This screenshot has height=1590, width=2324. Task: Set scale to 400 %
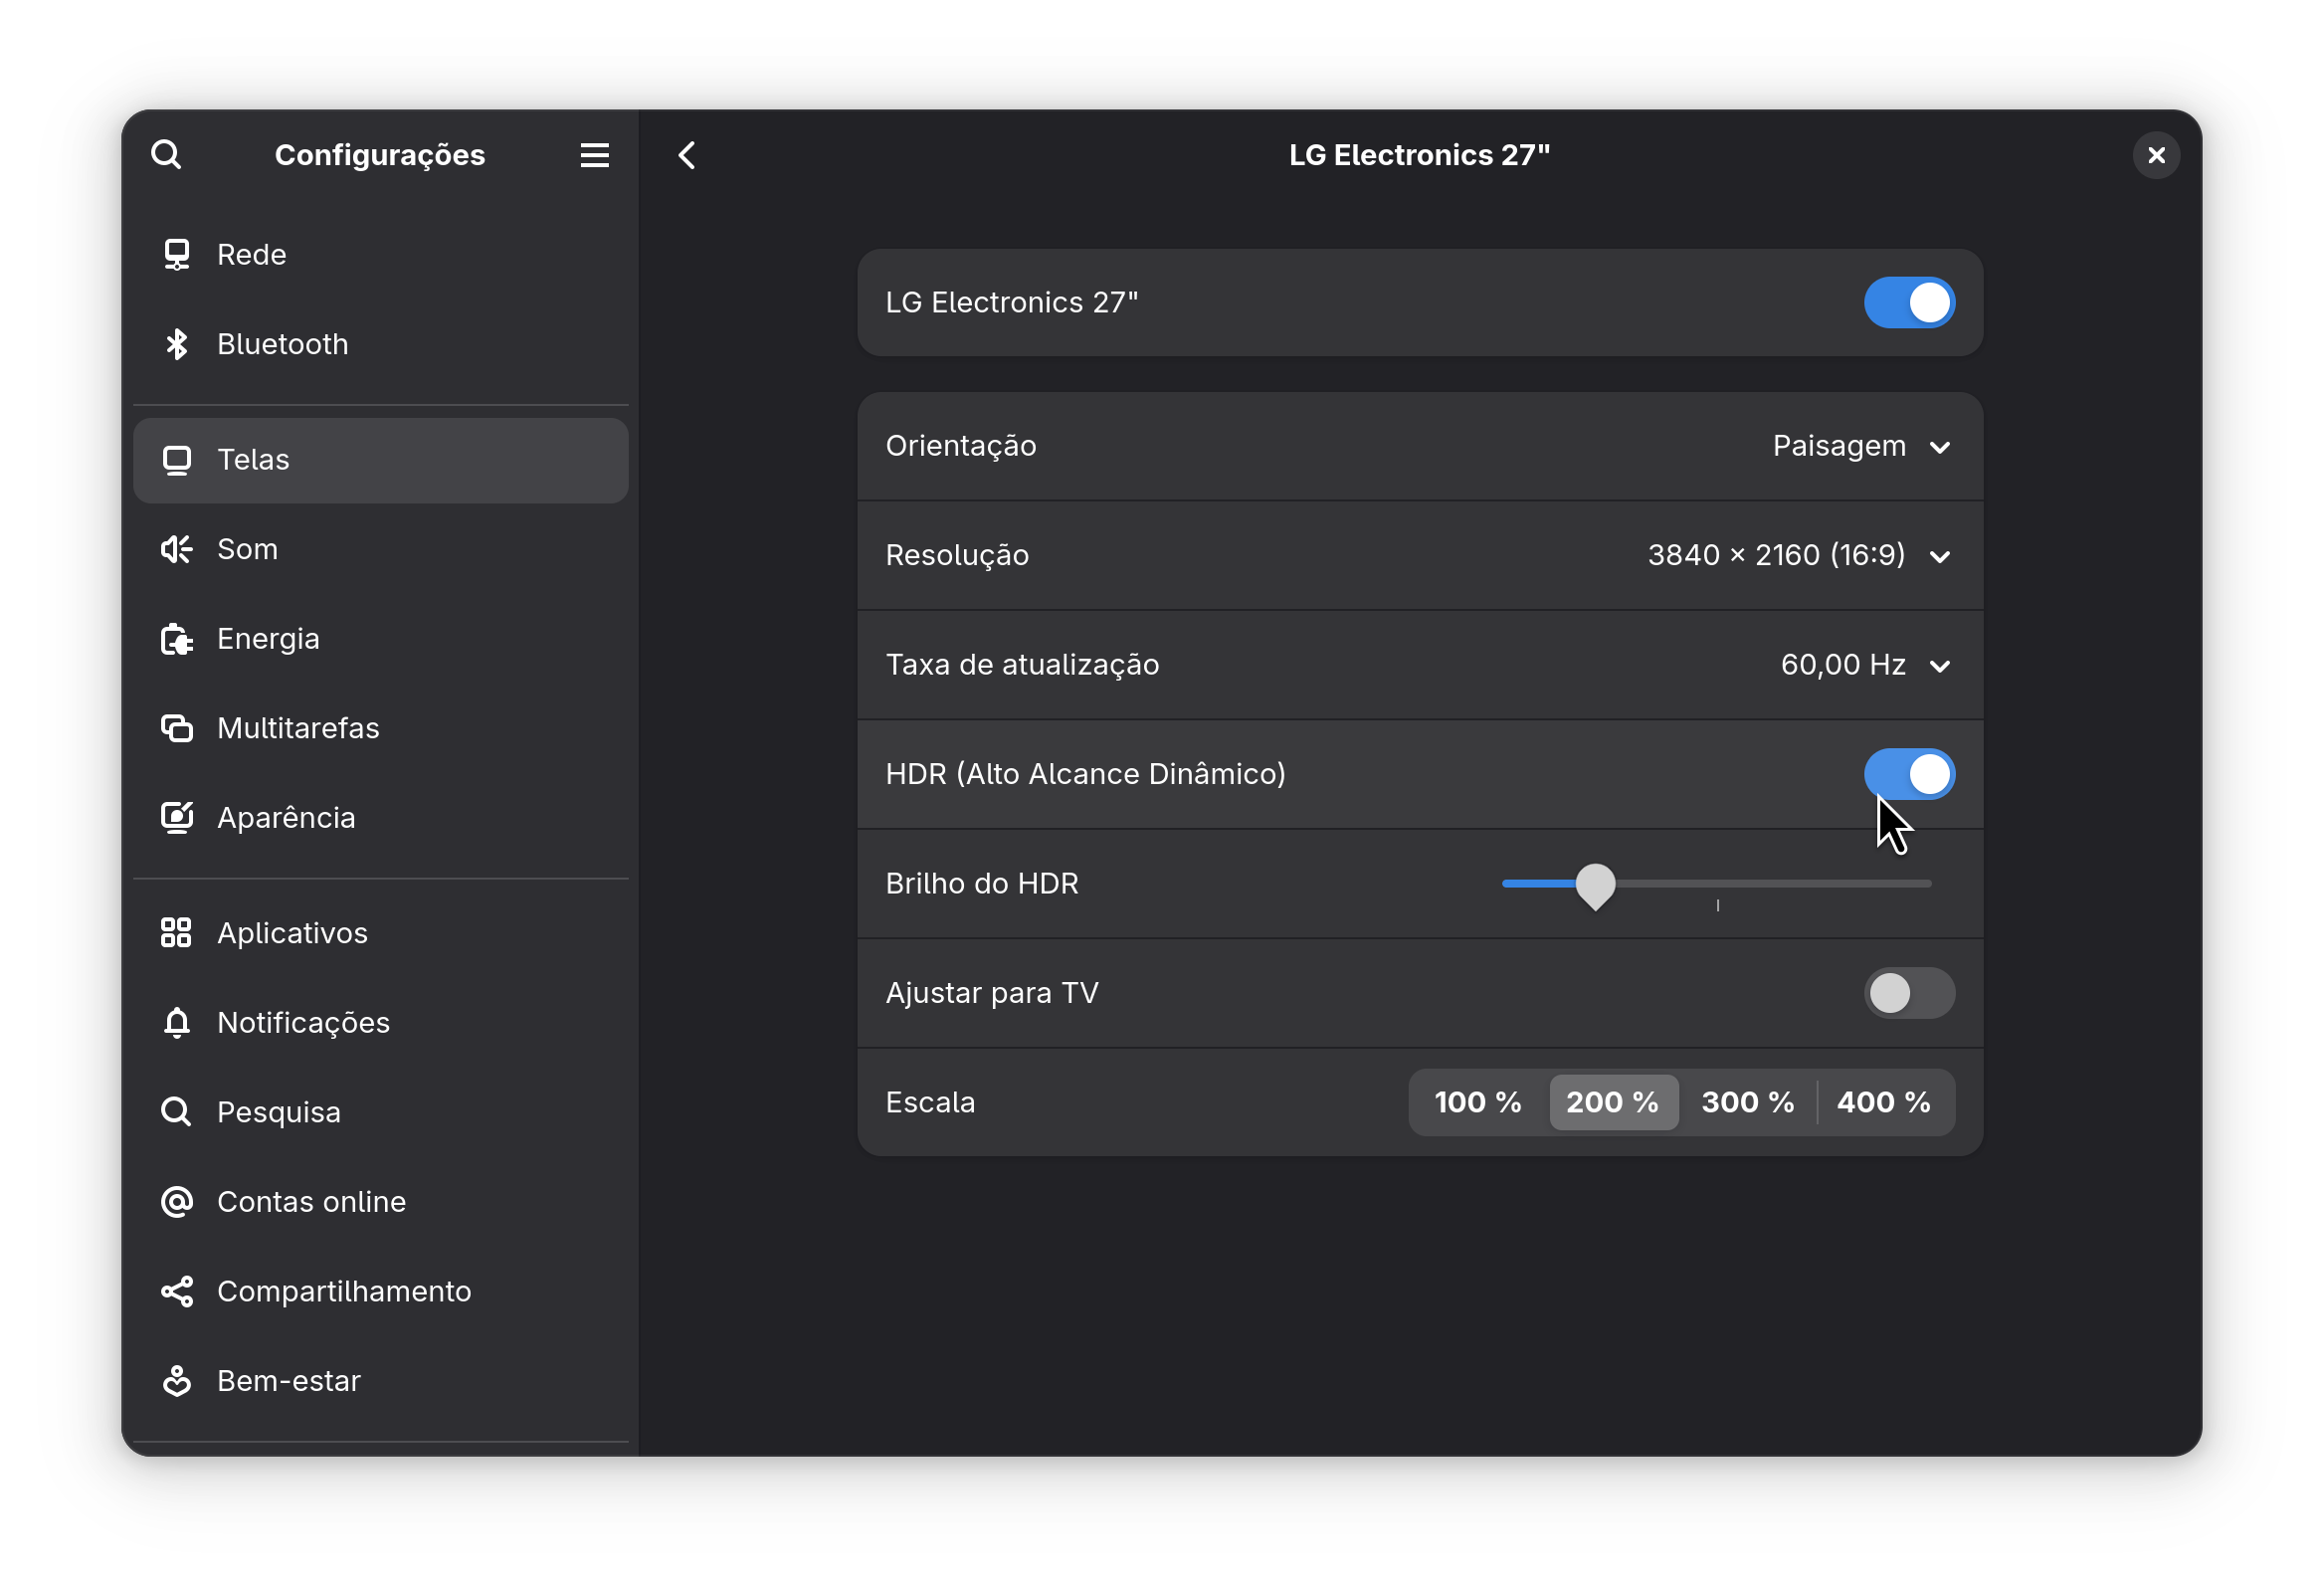tap(1884, 1102)
